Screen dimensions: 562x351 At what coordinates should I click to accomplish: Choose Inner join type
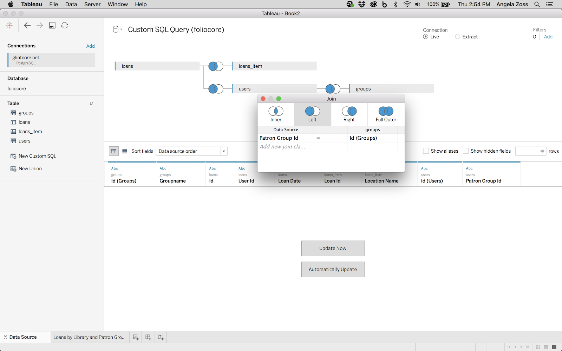coord(276,114)
